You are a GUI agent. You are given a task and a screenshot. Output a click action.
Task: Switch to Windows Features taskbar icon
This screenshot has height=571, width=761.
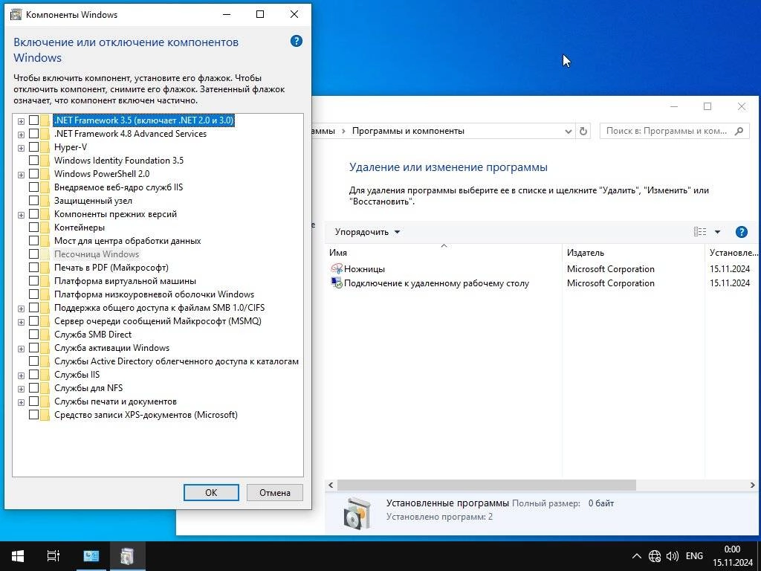[127, 556]
